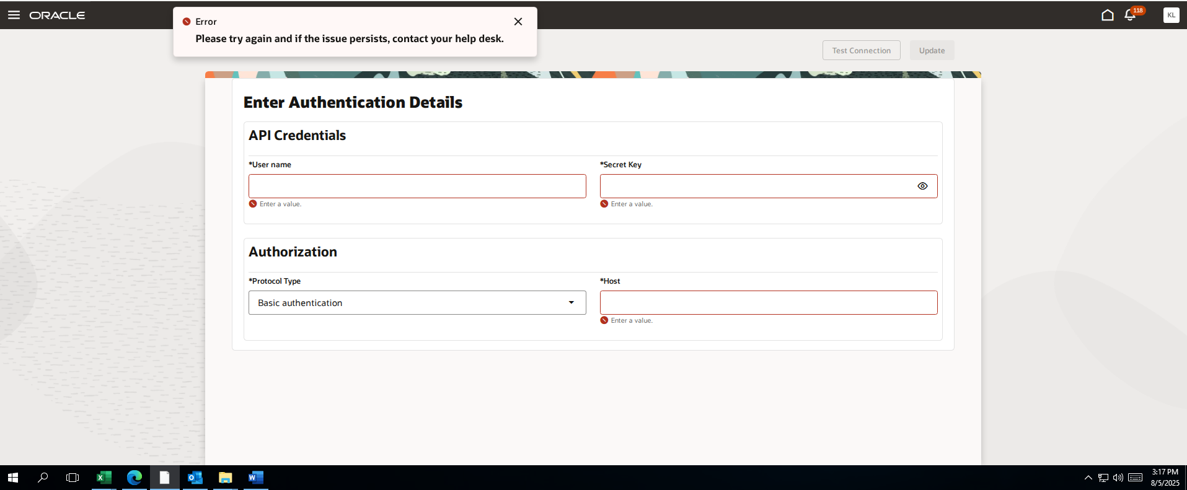This screenshot has height=490, width=1187.
Task: Open volume control in system tray
Action: click(x=1118, y=478)
